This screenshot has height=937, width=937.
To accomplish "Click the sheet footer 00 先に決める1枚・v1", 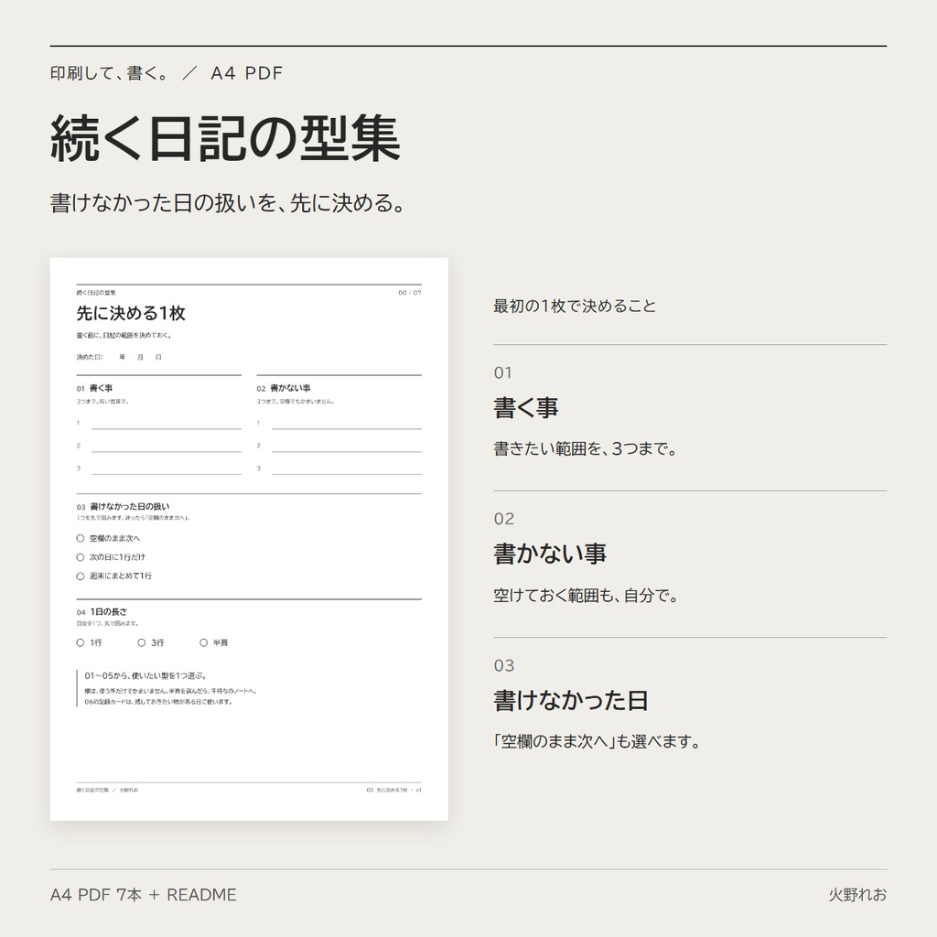I will tap(393, 790).
